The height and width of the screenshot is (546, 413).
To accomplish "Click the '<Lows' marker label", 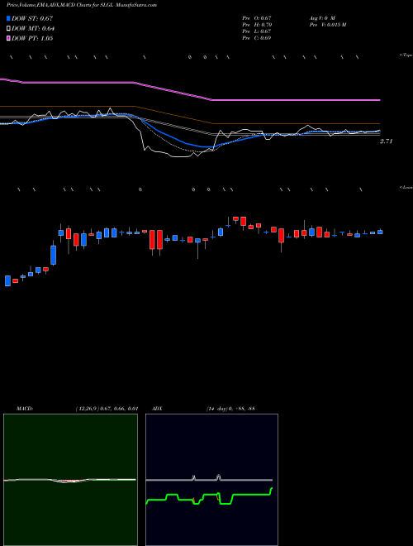I will (x=406, y=187).
